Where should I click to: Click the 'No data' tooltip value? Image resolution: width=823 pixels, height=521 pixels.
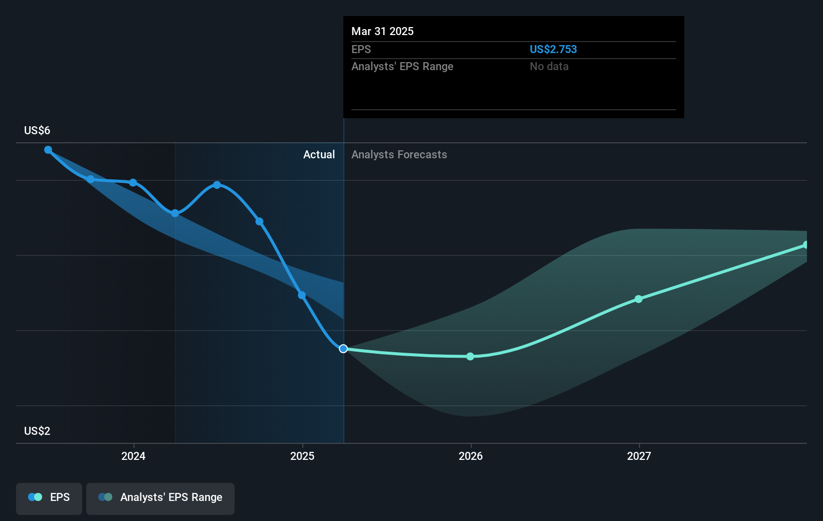click(x=549, y=67)
